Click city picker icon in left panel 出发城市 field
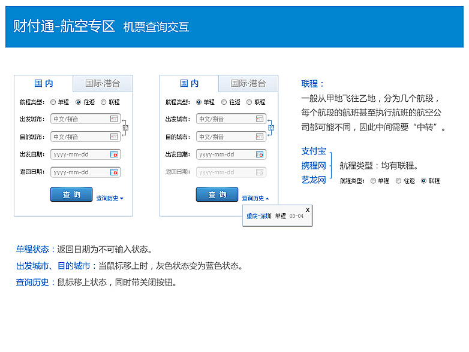469x352 pixels. pyautogui.click(x=114, y=119)
